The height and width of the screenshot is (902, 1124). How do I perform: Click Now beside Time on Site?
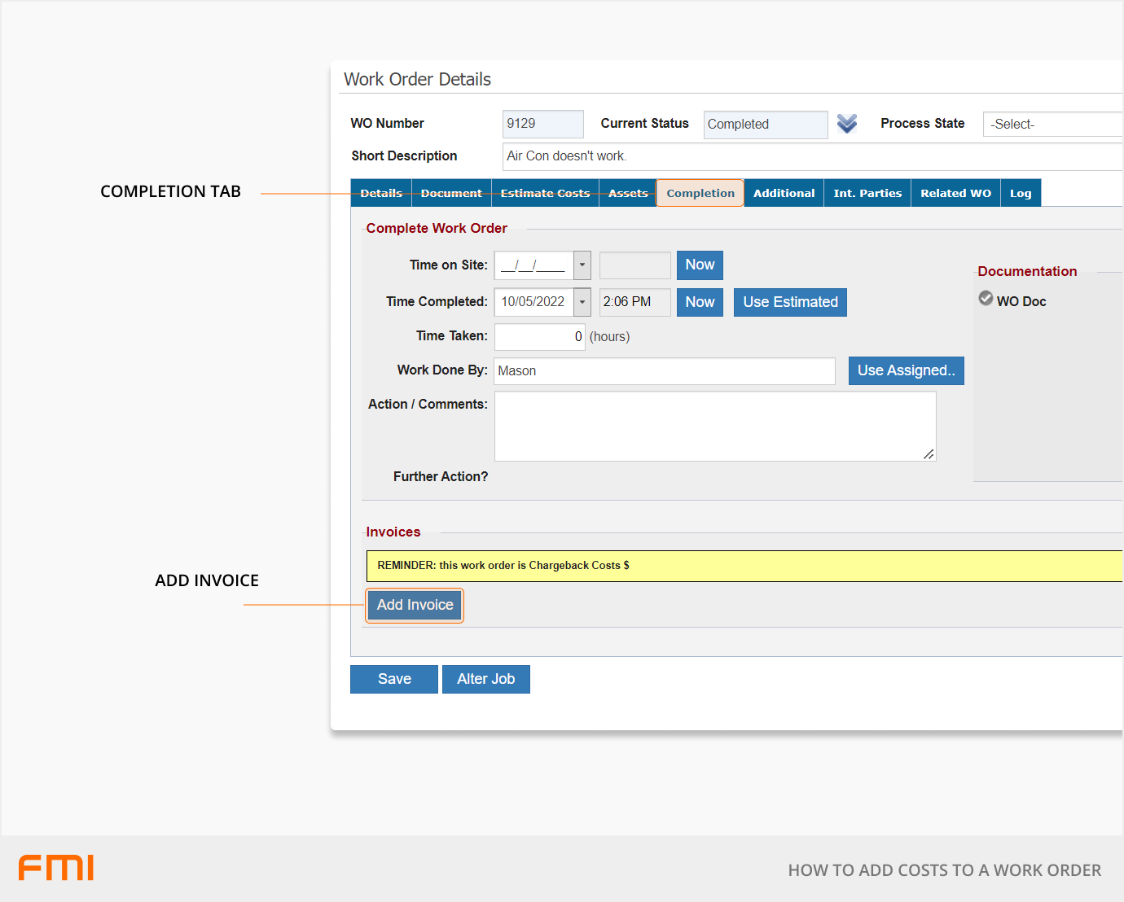click(x=700, y=265)
